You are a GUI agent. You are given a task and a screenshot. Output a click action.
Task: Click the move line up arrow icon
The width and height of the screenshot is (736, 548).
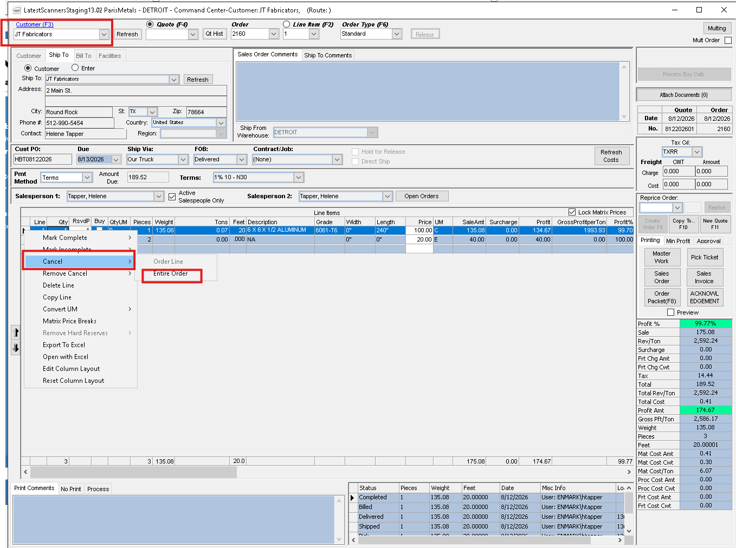(x=16, y=332)
